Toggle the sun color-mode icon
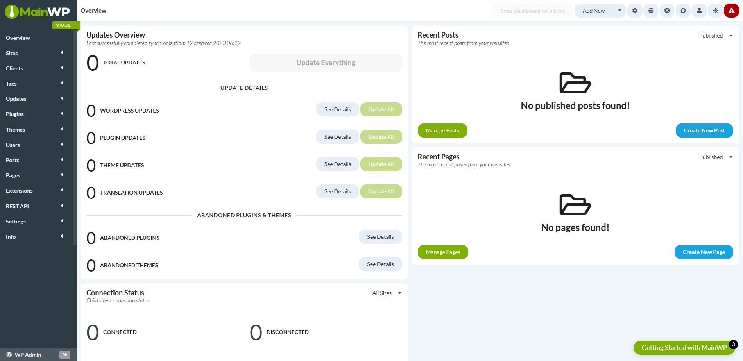Screen dimensions: 743x361 715,11
